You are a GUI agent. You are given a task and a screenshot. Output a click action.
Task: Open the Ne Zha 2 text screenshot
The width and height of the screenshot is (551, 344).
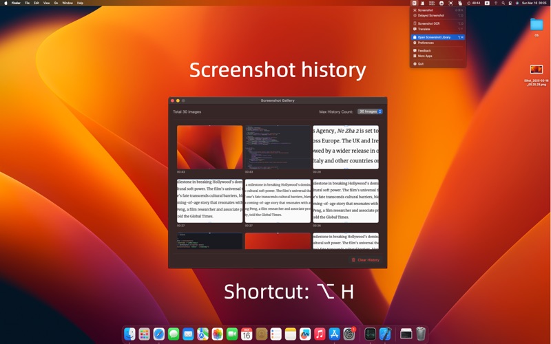[346, 147]
